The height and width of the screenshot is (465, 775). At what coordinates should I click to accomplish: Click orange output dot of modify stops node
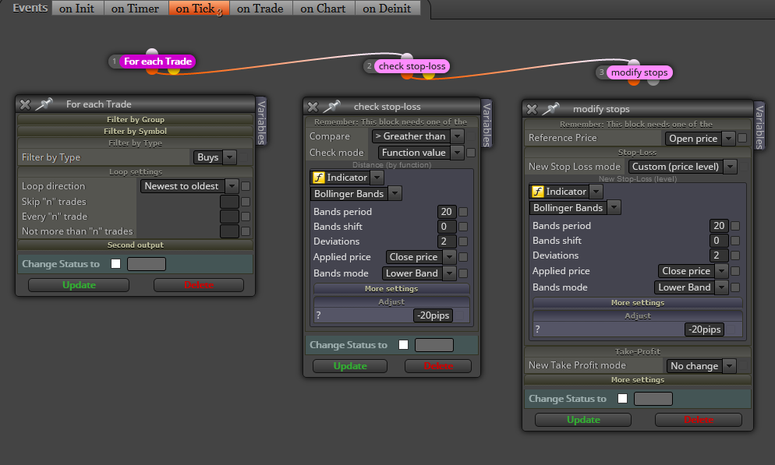click(634, 82)
